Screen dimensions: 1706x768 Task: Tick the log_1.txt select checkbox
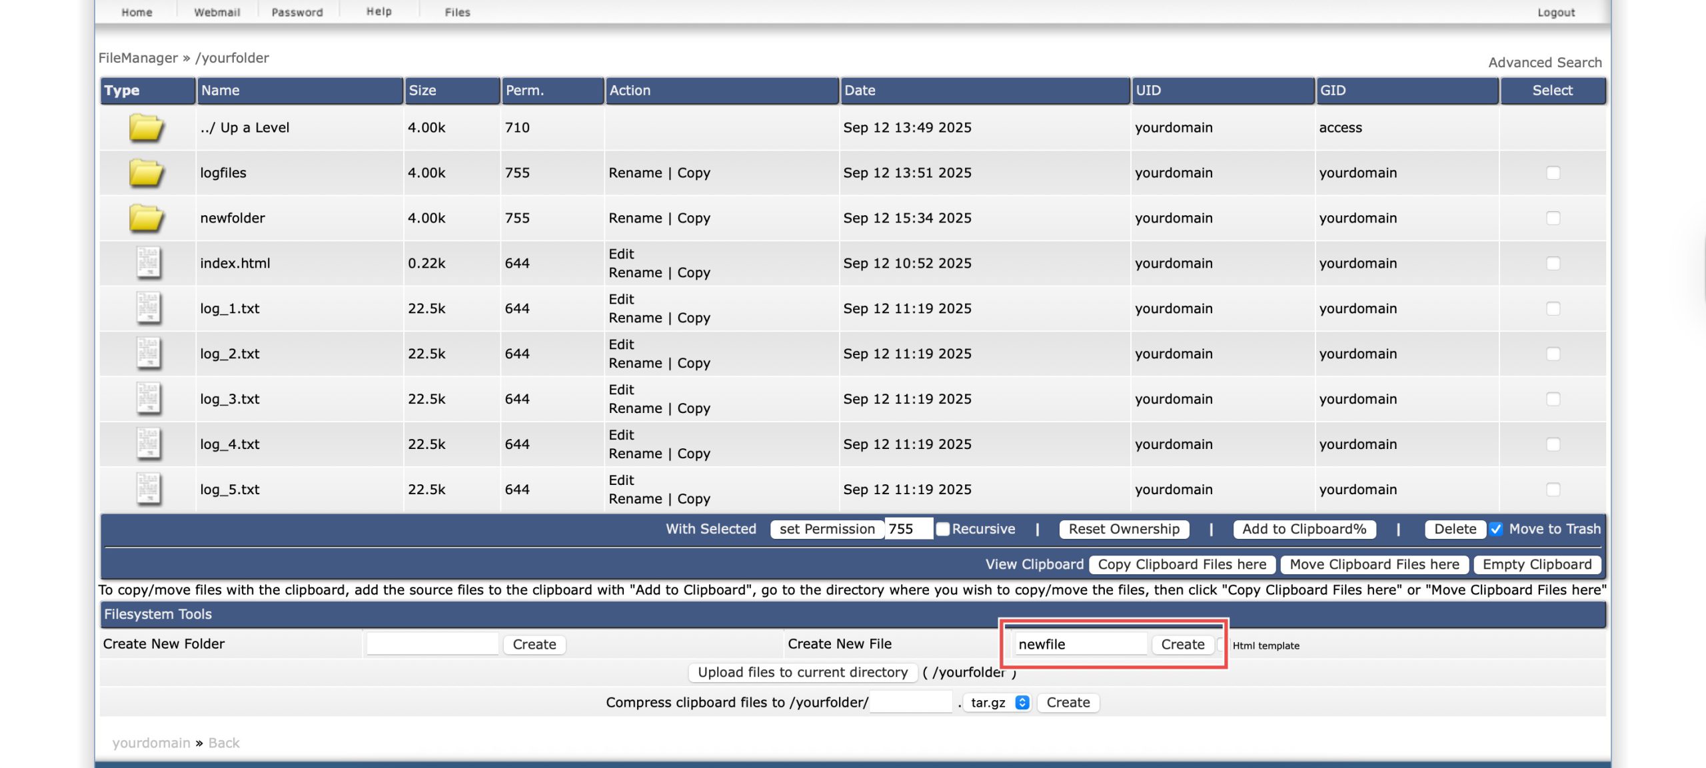pyautogui.click(x=1553, y=308)
